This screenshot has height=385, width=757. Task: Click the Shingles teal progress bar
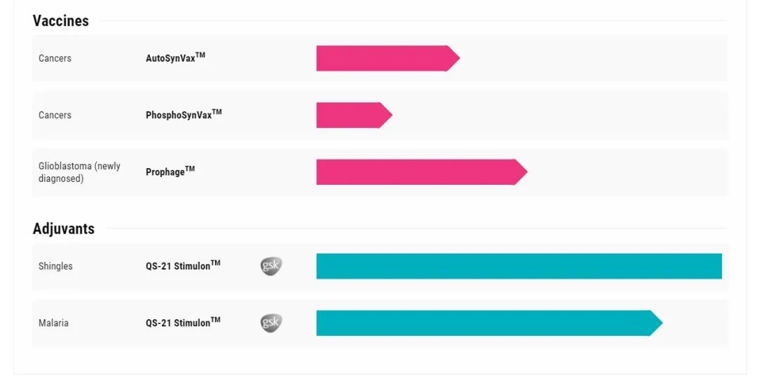pyautogui.click(x=519, y=266)
